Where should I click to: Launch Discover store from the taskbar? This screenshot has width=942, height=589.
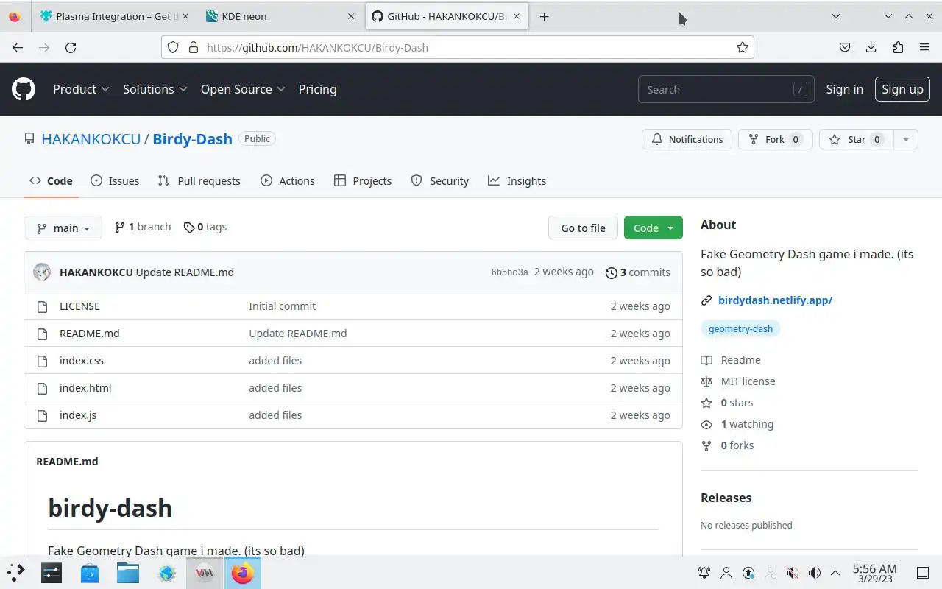[x=90, y=572]
